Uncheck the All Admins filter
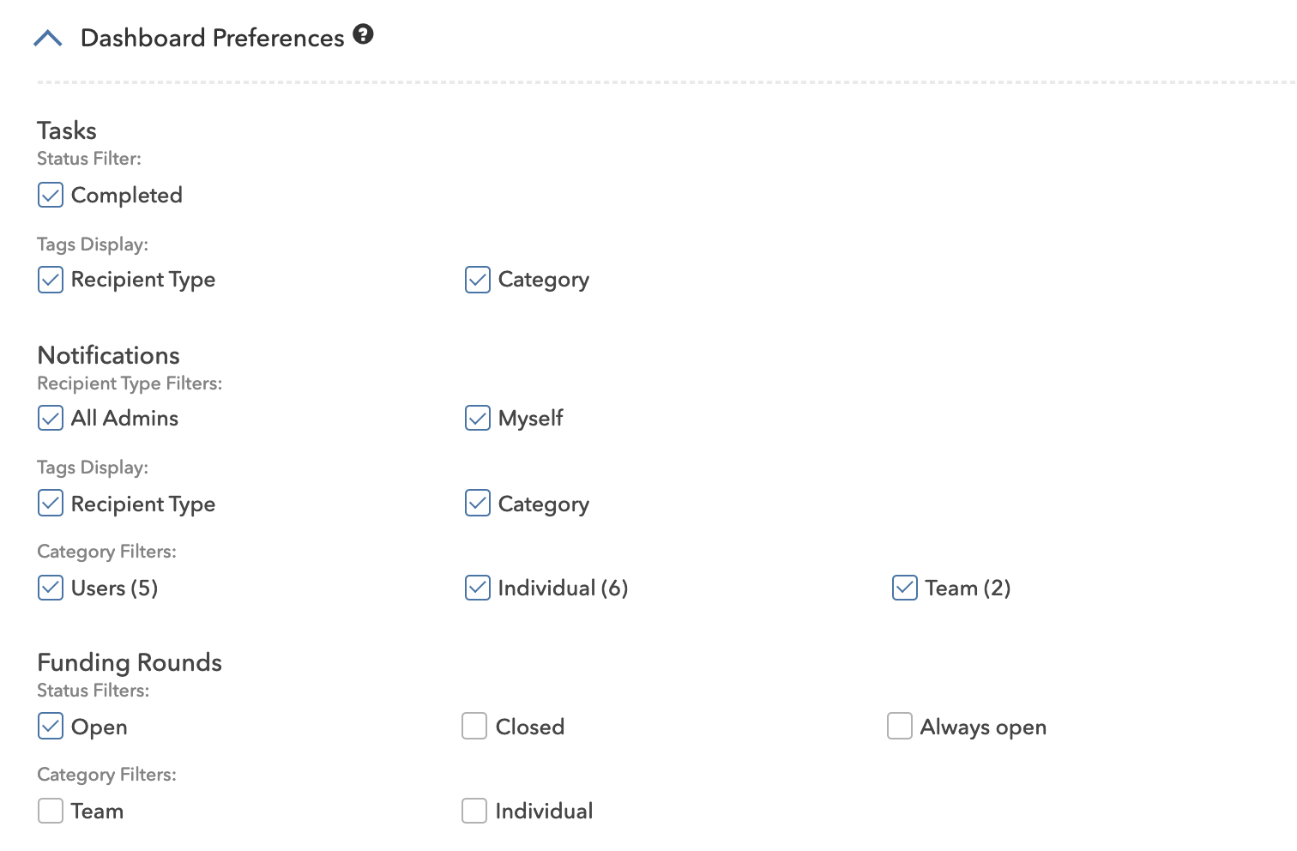This screenshot has height=851, width=1297. [x=51, y=418]
